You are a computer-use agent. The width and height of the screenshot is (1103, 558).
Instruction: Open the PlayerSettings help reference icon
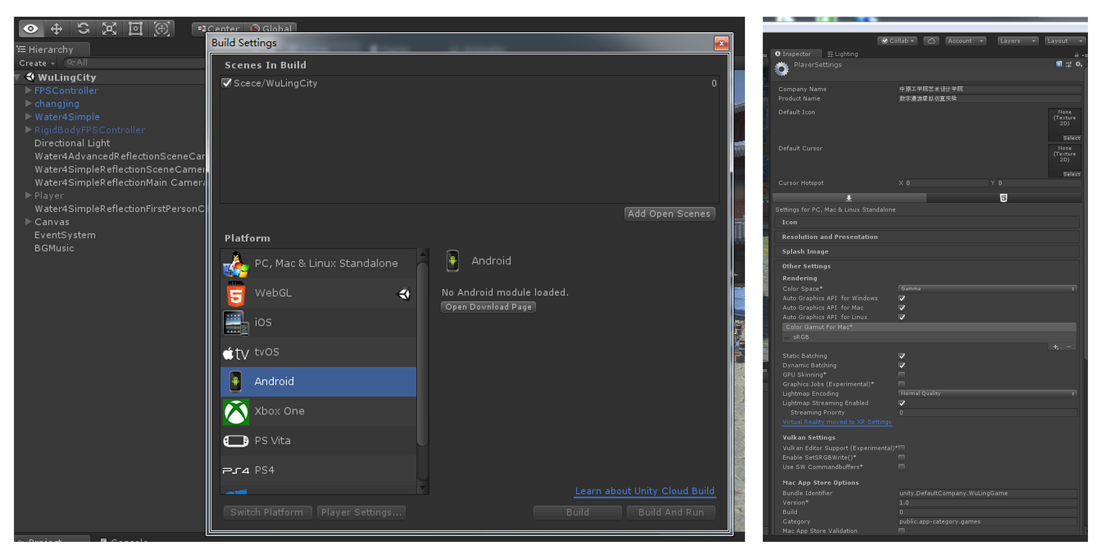[1059, 65]
